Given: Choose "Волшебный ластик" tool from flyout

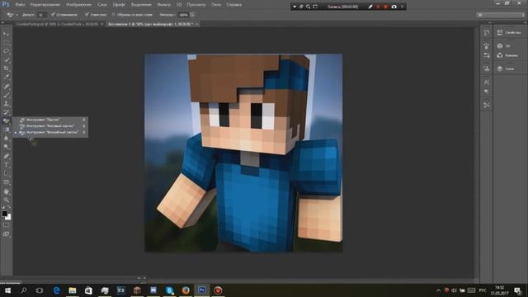Looking at the screenshot, I should pyautogui.click(x=50, y=132).
